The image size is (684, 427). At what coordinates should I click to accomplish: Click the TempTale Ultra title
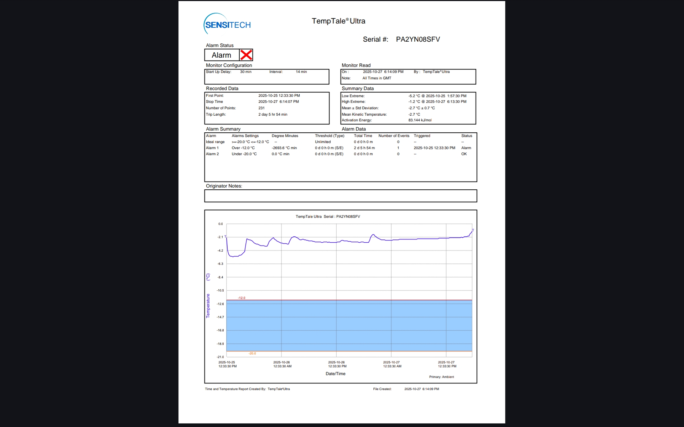click(338, 21)
